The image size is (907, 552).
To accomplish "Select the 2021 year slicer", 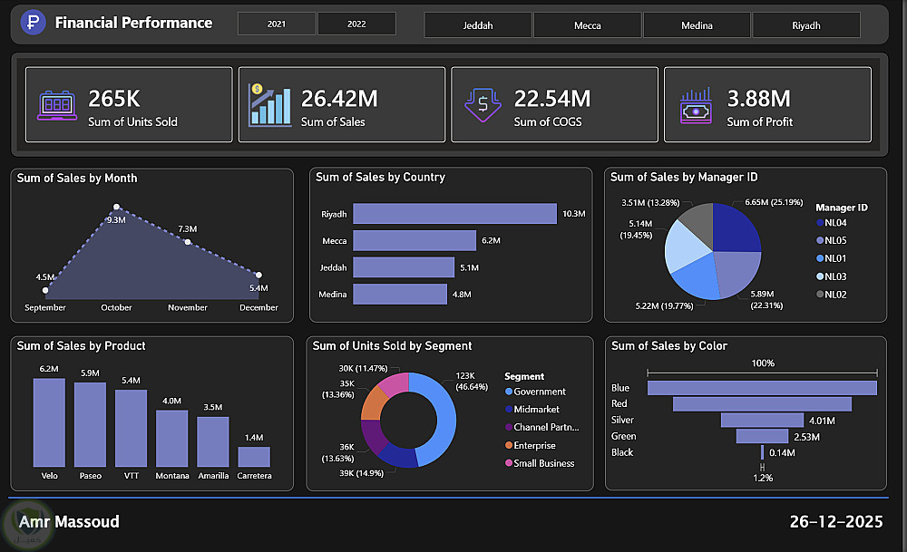I will pyautogui.click(x=277, y=24).
